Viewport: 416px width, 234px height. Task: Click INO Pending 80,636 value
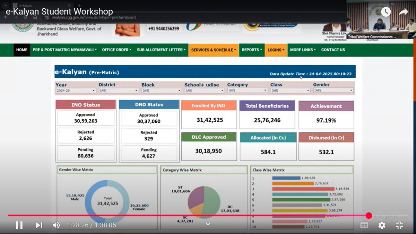tap(86, 156)
